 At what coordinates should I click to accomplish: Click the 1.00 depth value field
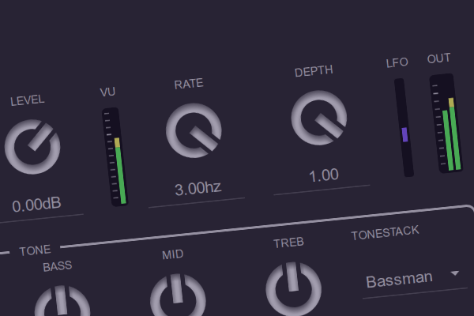click(x=324, y=175)
